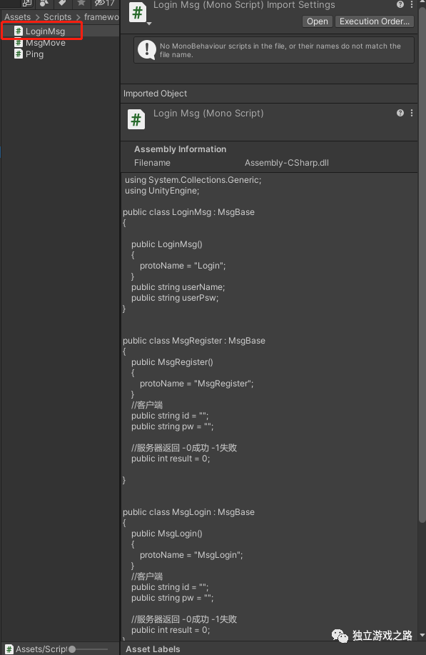Click the Imported Object help icon

400,113
